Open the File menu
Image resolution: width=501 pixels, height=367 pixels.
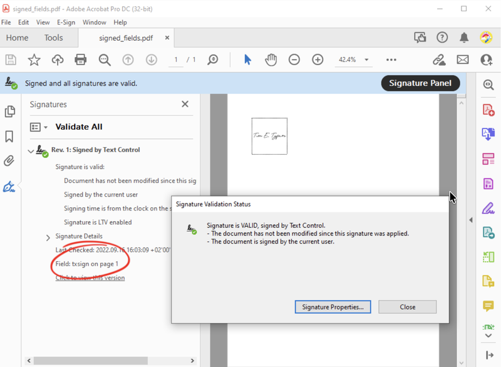pyautogui.click(x=6, y=23)
